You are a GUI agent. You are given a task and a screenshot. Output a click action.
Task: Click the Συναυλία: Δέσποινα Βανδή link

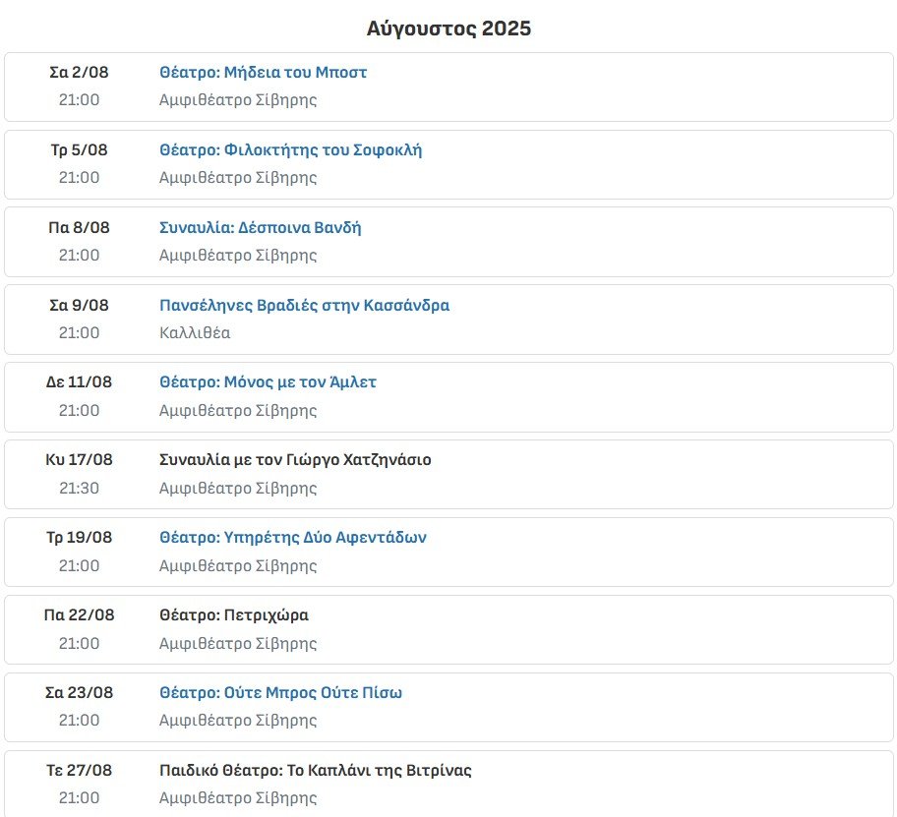point(260,228)
